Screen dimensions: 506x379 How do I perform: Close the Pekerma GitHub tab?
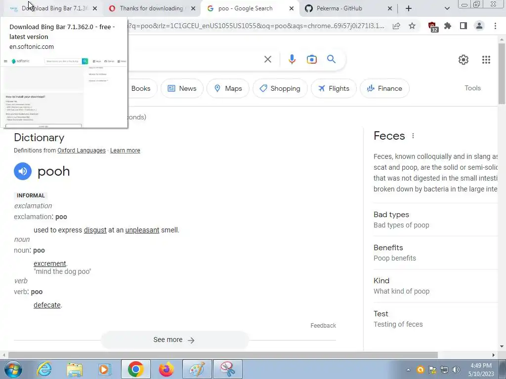(389, 9)
